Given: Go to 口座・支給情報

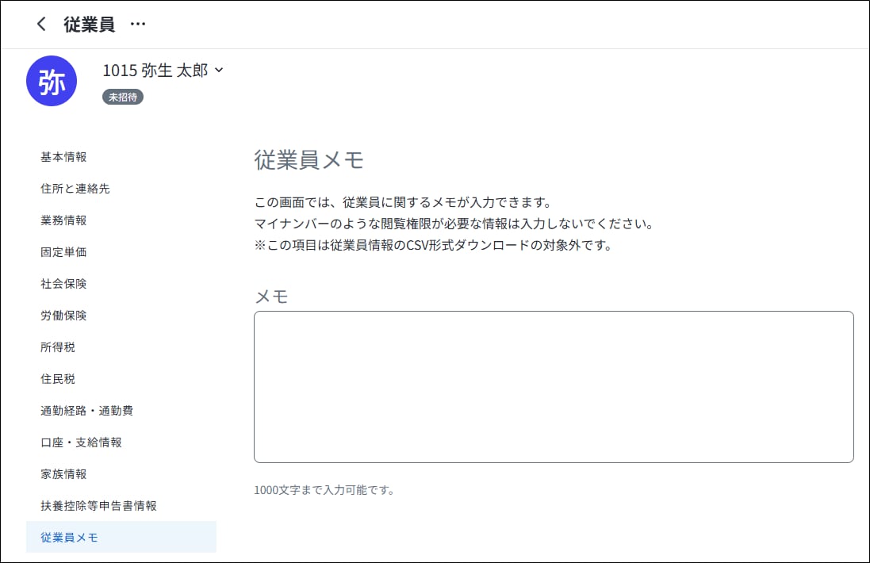Looking at the screenshot, I should [x=81, y=442].
